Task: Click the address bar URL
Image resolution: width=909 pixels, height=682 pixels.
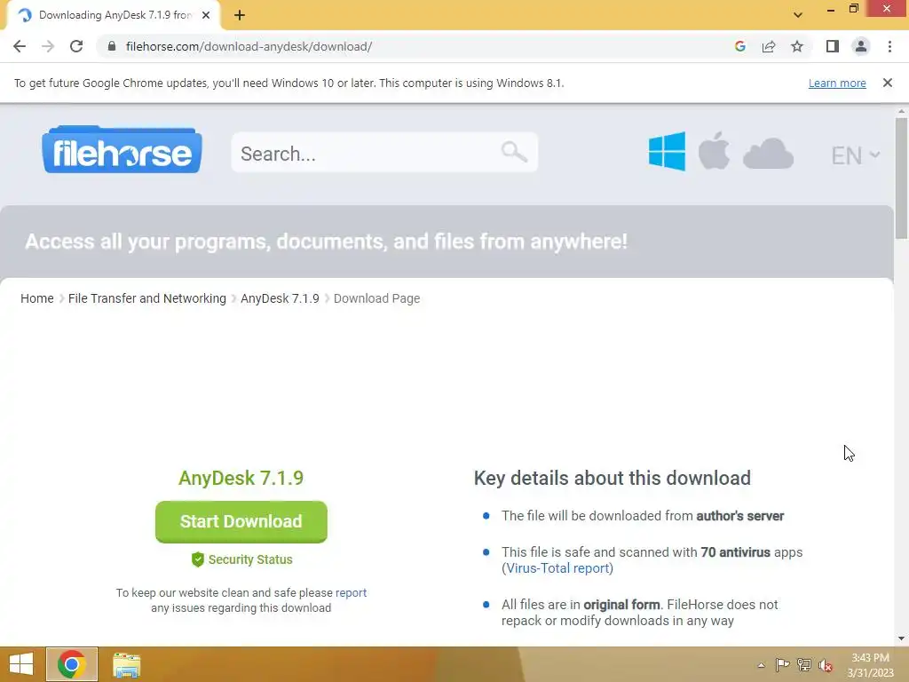Action: (249, 46)
